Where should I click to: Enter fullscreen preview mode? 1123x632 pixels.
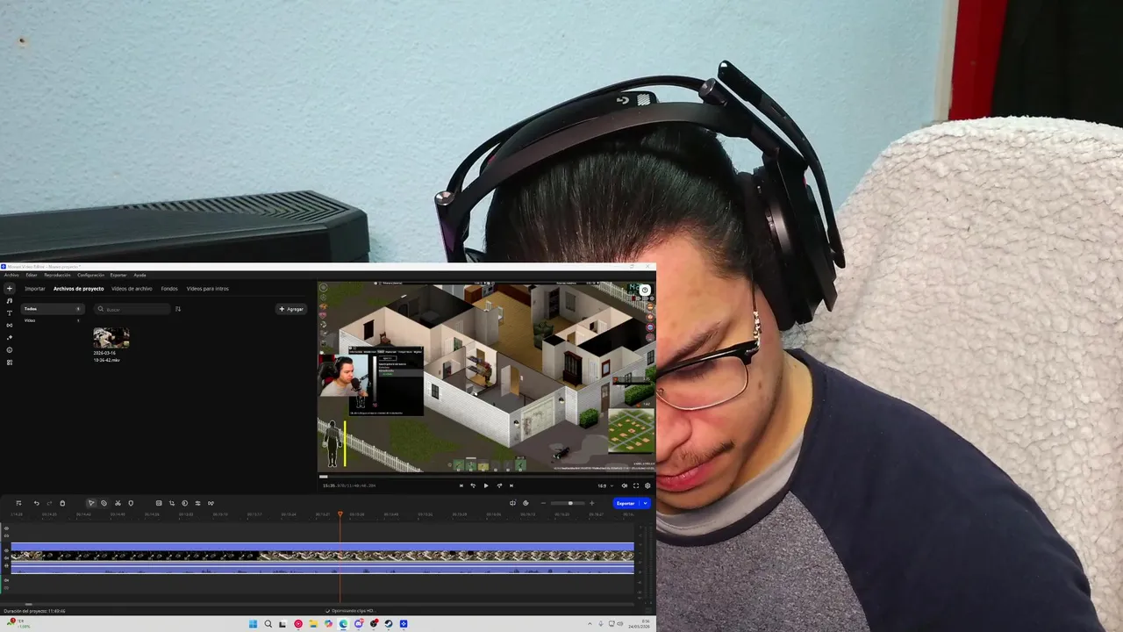click(x=636, y=485)
